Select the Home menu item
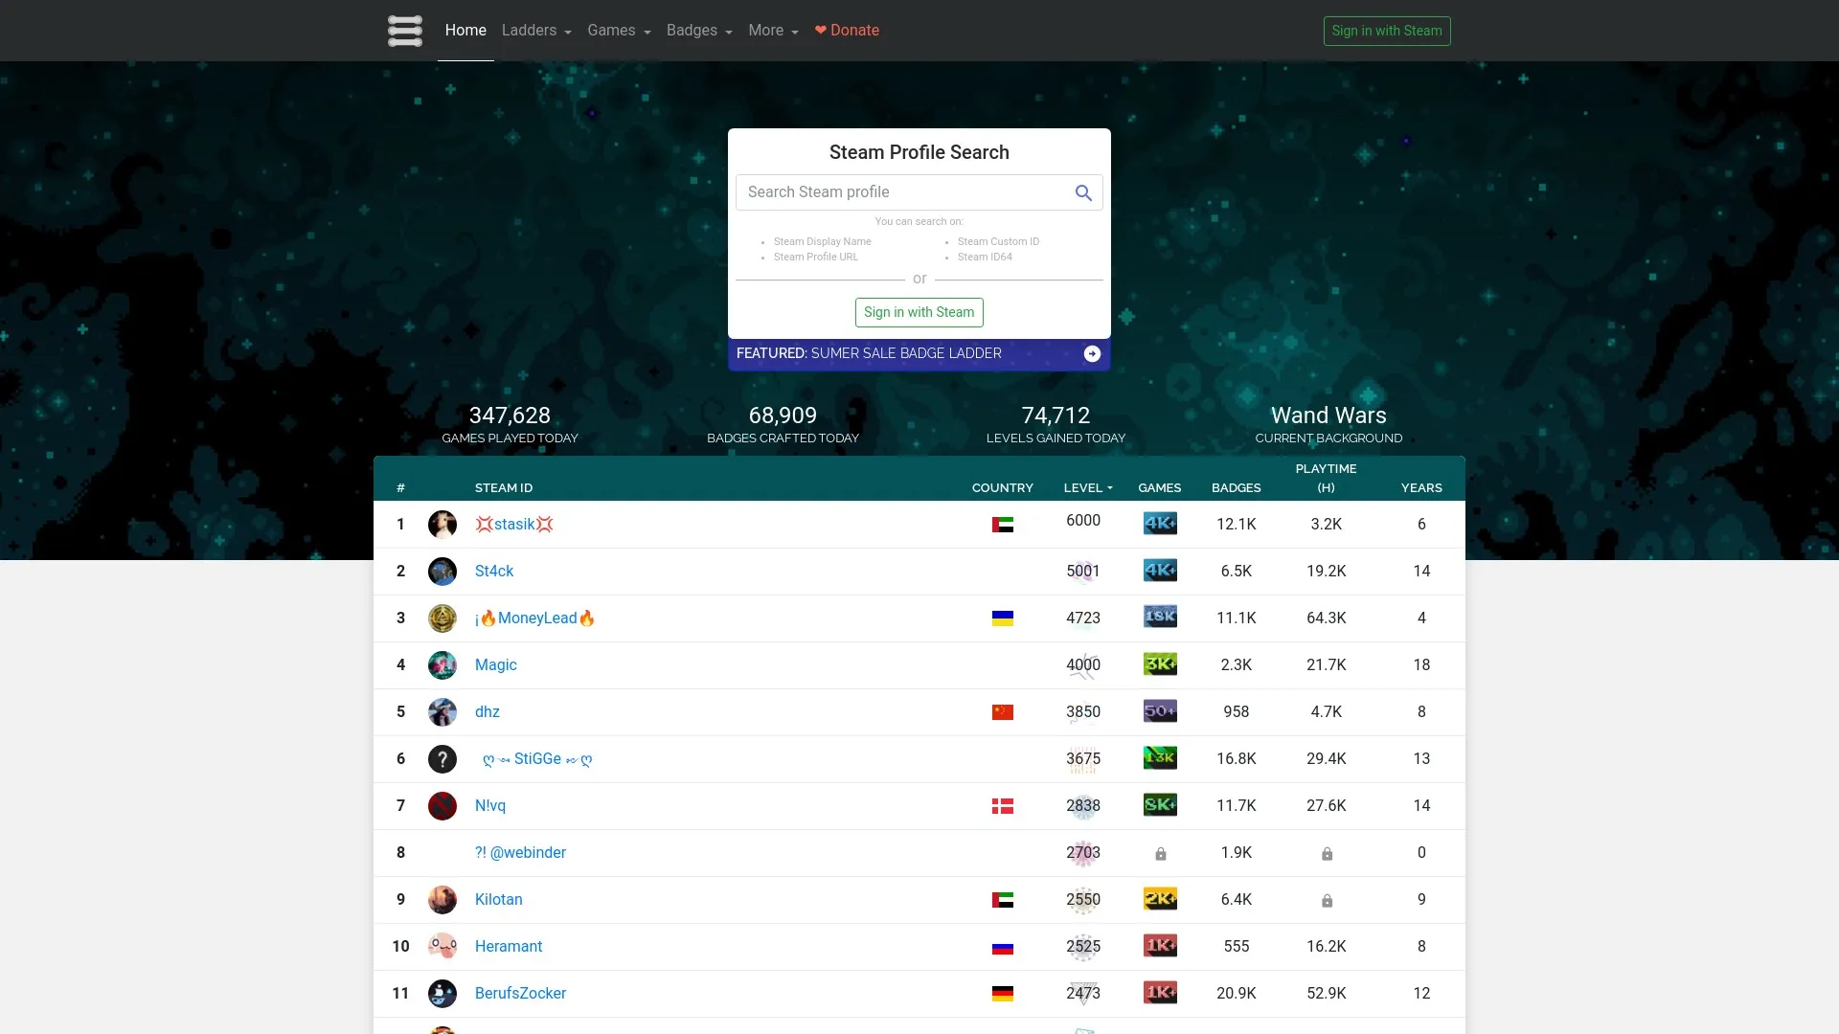This screenshot has width=1839, height=1034. click(465, 30)
